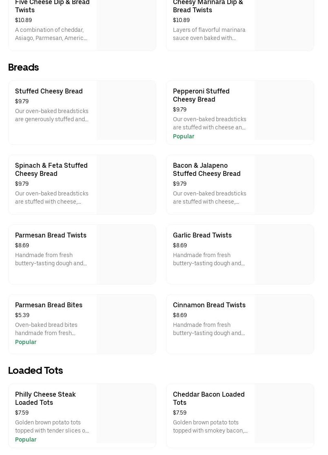This screenshot has height=455, width=328.
Task: Click the Loaded Tots section heading
Action: pos(35,370)
